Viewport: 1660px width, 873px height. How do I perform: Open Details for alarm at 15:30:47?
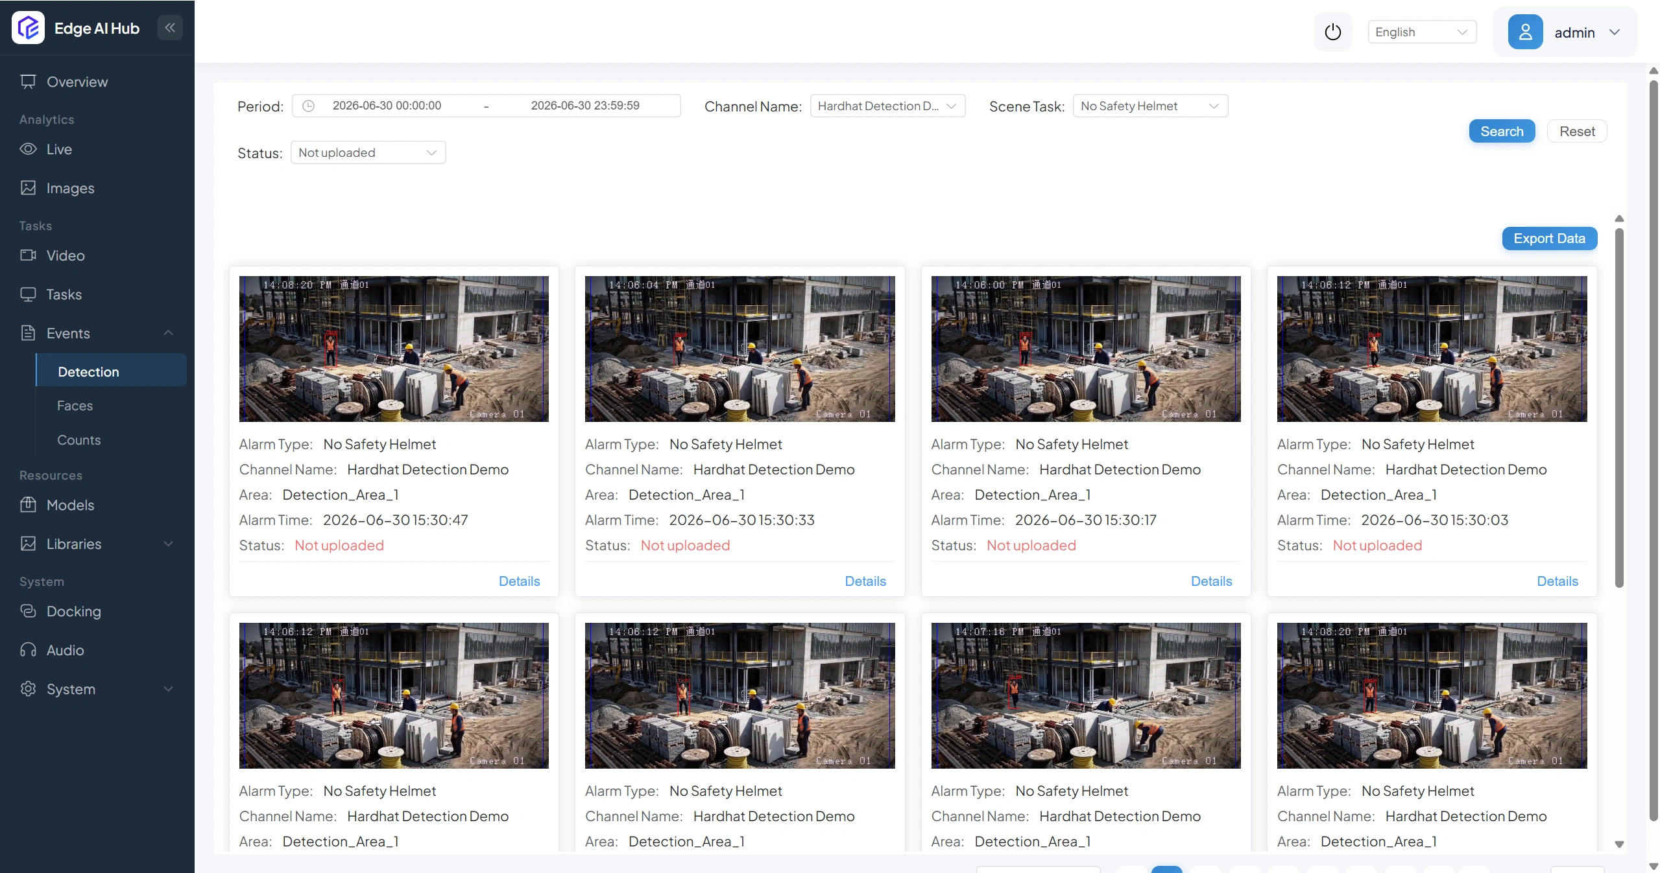pyautogui.click(x=519, y=581)
